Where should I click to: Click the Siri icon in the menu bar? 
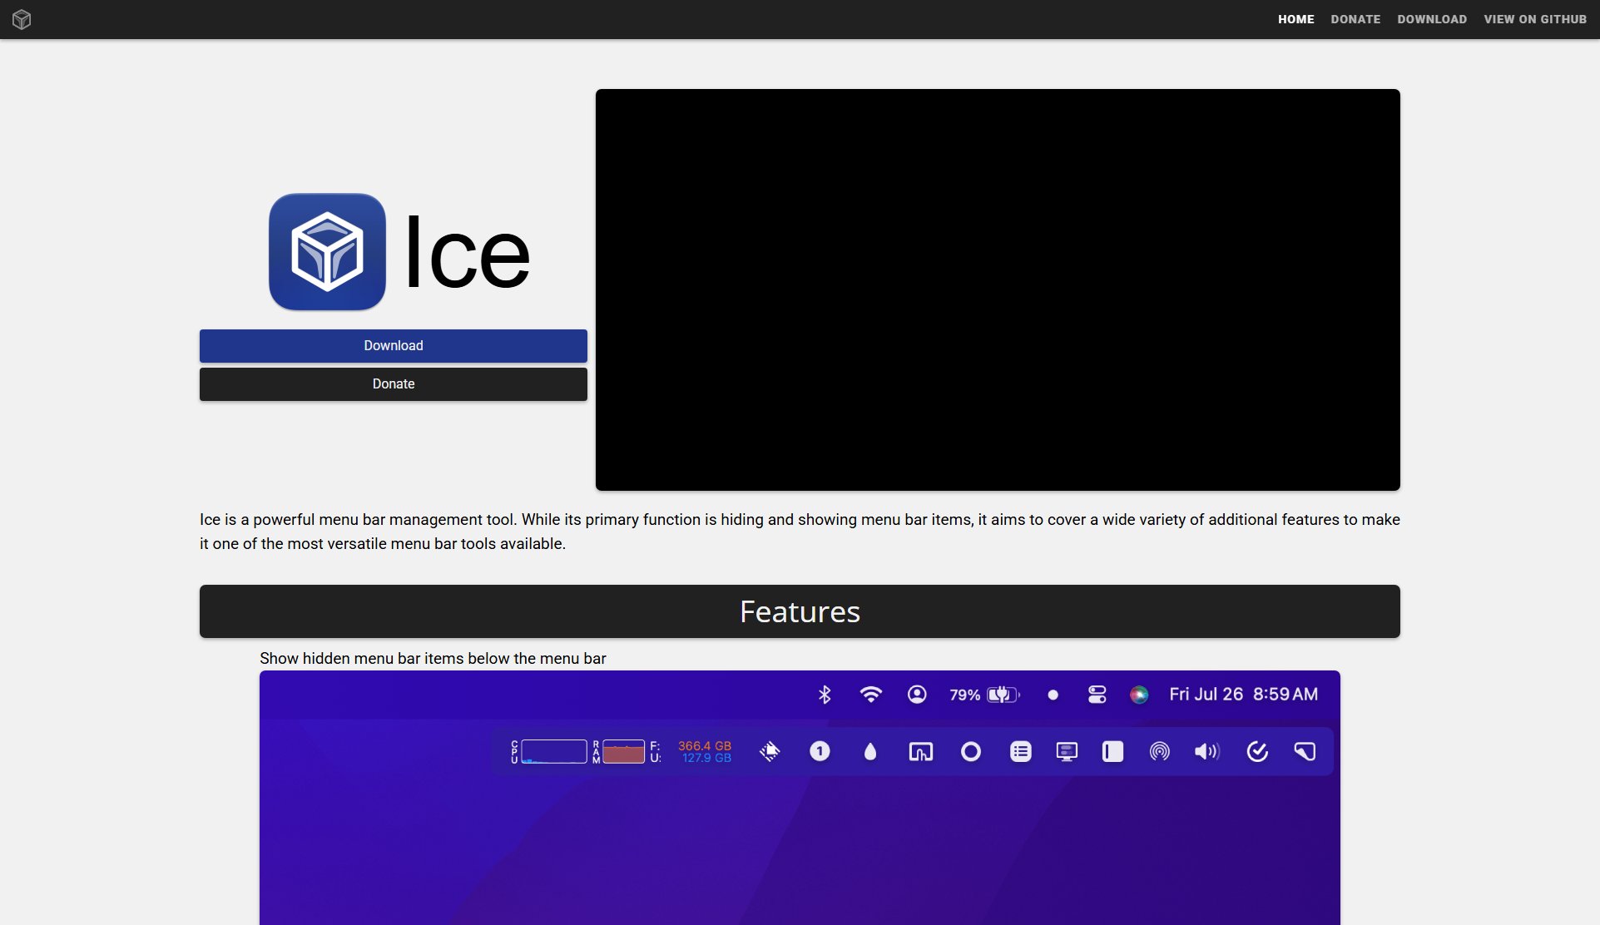(x=1138, y=694)
